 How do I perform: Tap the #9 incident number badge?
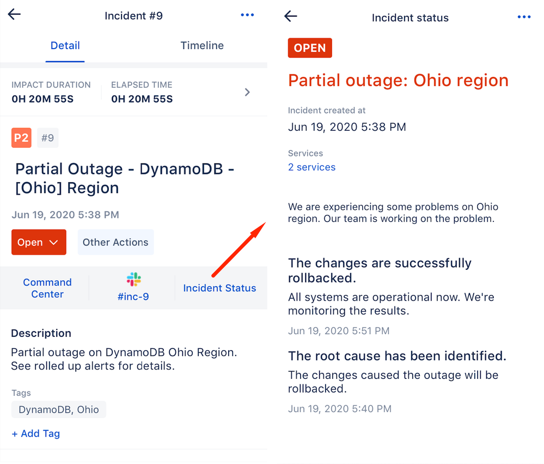tap(48, 138)
